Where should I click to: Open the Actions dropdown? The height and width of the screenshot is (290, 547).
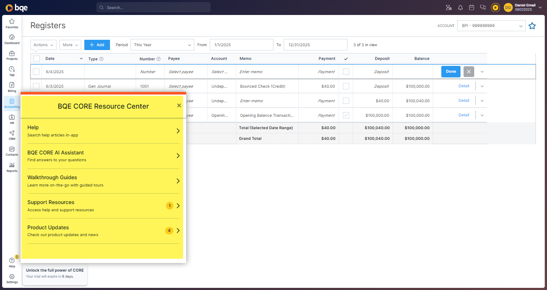43,44
